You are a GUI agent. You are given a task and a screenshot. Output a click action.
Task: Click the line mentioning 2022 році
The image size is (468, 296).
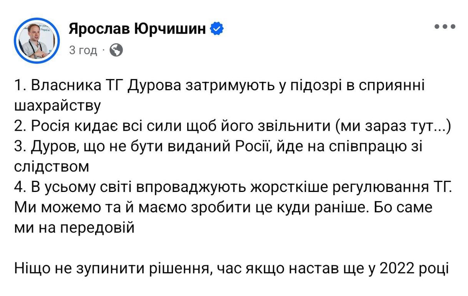231,266
